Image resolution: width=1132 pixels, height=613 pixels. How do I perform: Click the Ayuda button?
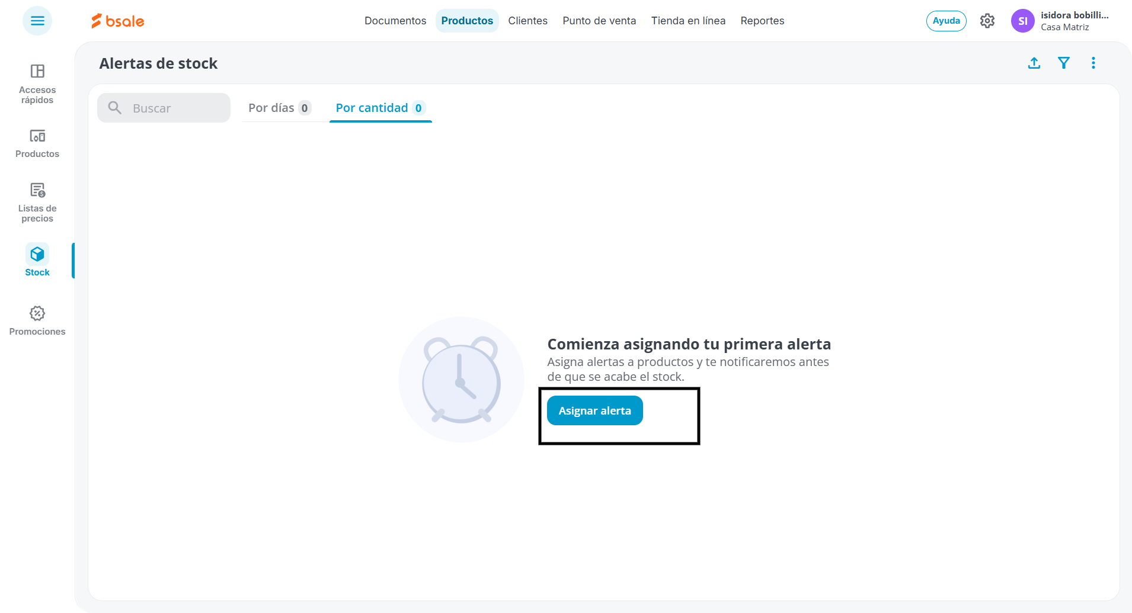click(946, 21)
